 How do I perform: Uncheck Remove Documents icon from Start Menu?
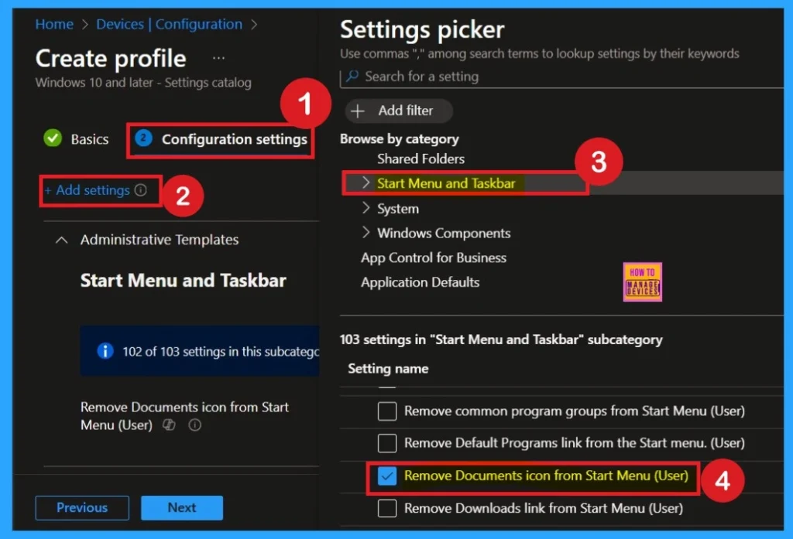(386, 477)
